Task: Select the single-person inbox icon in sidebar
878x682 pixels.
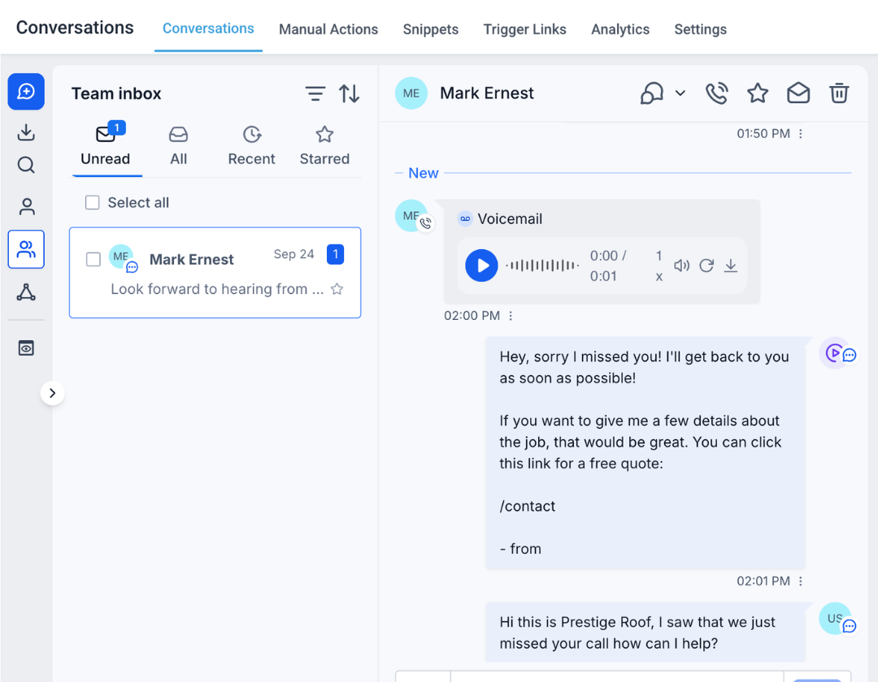Action: point(26,207)
